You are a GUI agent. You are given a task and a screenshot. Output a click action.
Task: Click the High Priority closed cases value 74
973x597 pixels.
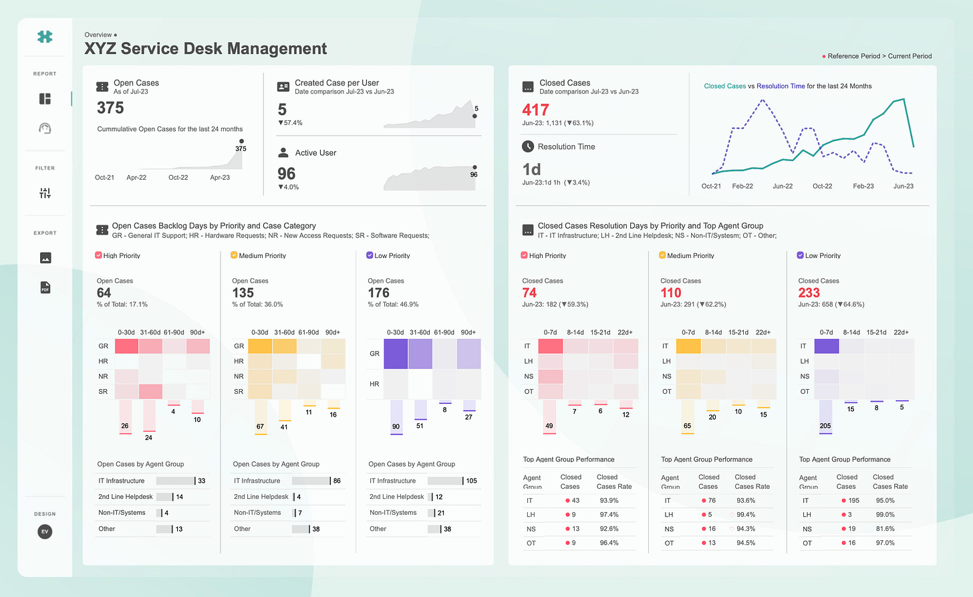click(x=529, y=293)
